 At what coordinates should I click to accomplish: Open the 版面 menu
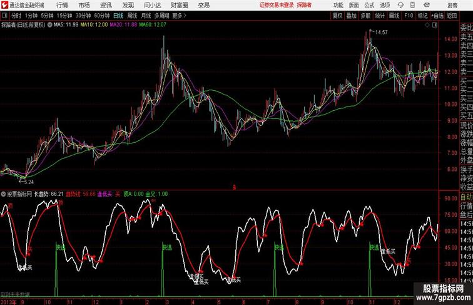pos(354,5)
